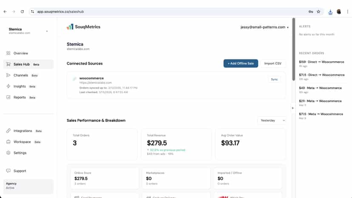Image resolution: width=352 pixels, height=198 pixels.
Task: Click the Connected Sources heading
Action: coord(85,64)
